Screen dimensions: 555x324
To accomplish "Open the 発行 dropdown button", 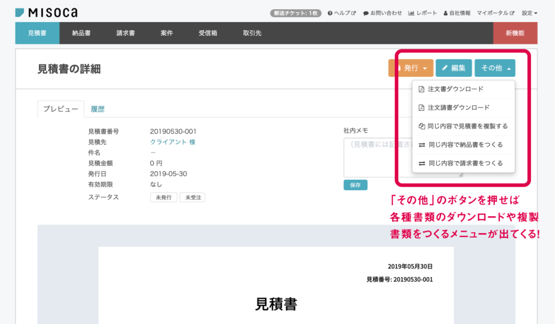I will pos(411,68).
